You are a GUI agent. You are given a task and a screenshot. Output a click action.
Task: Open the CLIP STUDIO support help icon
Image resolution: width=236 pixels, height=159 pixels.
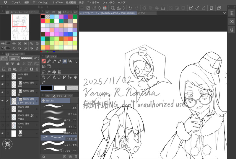click(x=219, y=8)
